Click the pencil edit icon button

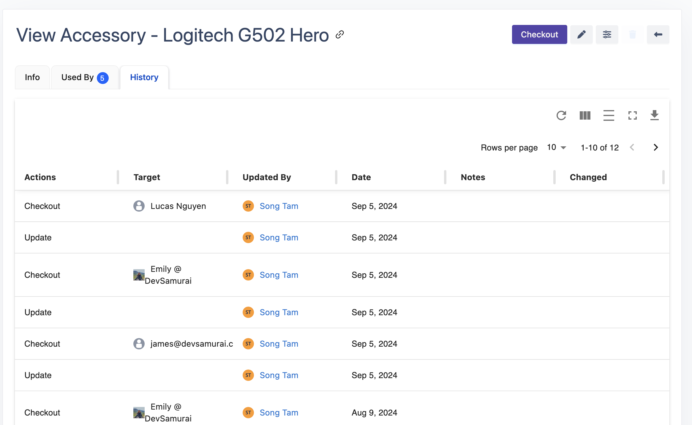click(x=581, y=34)
